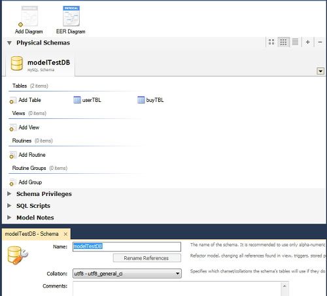
Task: Click the 'Add View' label
Action: tap(29, 127)
